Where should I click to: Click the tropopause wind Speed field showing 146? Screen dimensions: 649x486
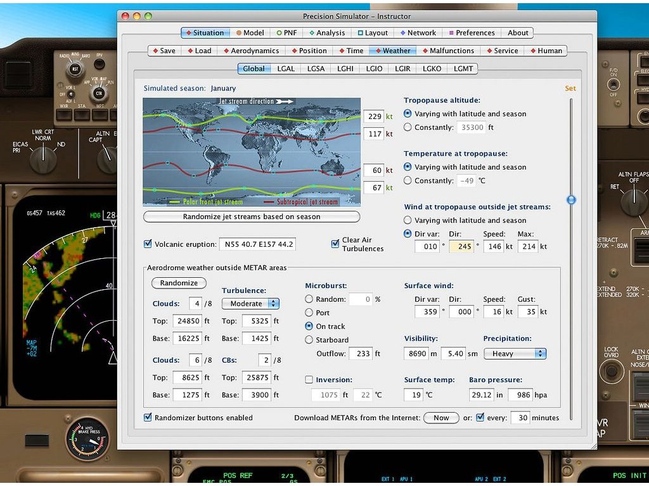(493, 246)
